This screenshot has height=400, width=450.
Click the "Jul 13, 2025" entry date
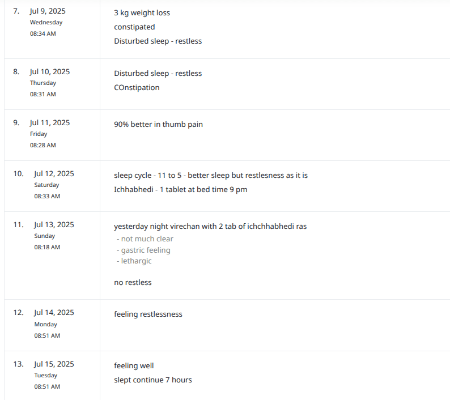coord(54,225)
